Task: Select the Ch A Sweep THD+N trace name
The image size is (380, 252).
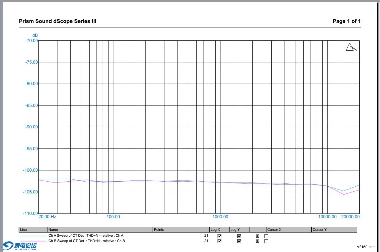Action: pos(86,236)
